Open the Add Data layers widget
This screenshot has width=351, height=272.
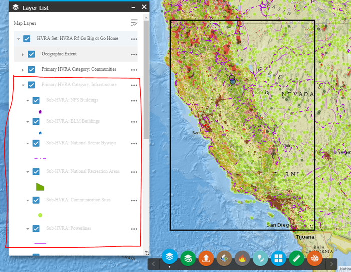pyautogui.click(x=188, y=258)
